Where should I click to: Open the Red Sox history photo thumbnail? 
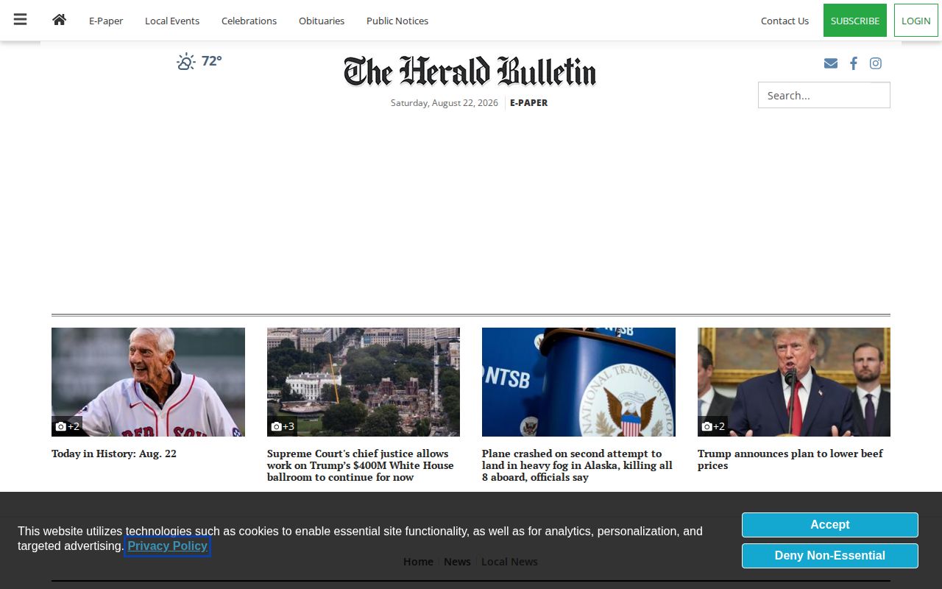pyautogui.click(x=148, y=382)
